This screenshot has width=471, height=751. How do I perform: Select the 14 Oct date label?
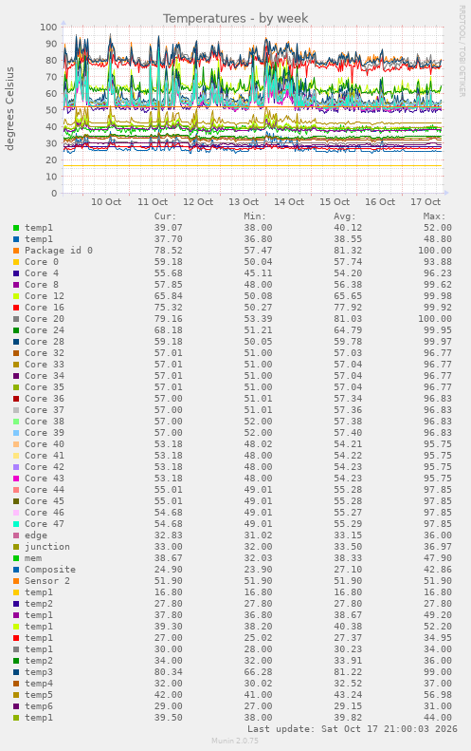(x=289, y=201)
